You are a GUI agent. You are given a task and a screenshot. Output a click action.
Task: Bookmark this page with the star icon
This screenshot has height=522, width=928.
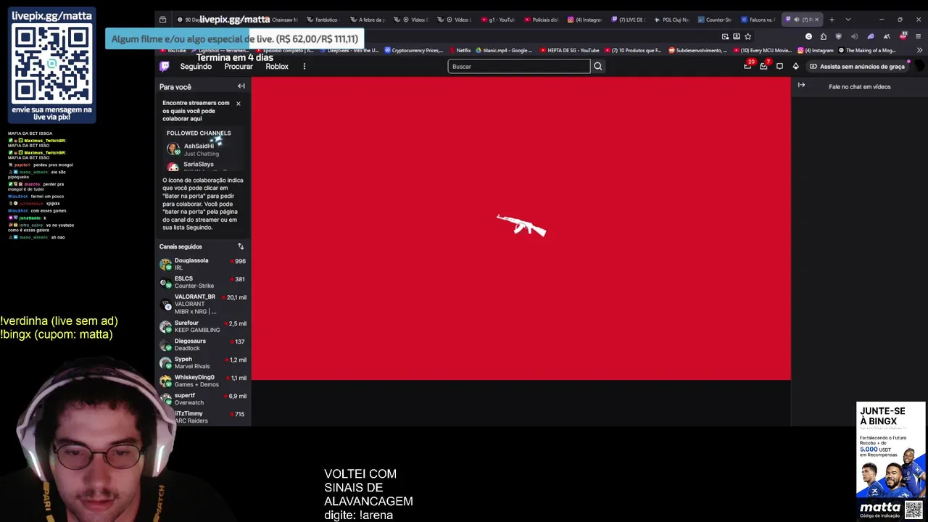click(748, 36)
